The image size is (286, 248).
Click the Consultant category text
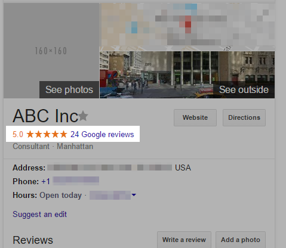tap(31, 147)
